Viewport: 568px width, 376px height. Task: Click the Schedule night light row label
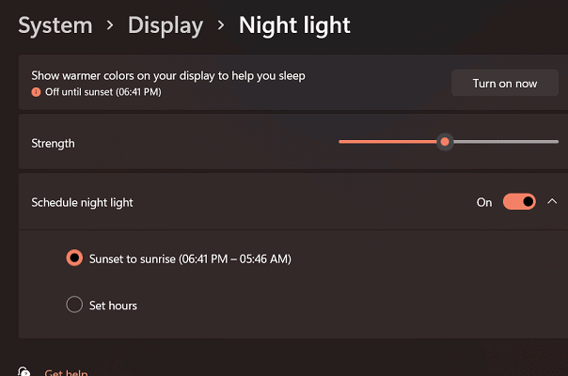(82, 202)
